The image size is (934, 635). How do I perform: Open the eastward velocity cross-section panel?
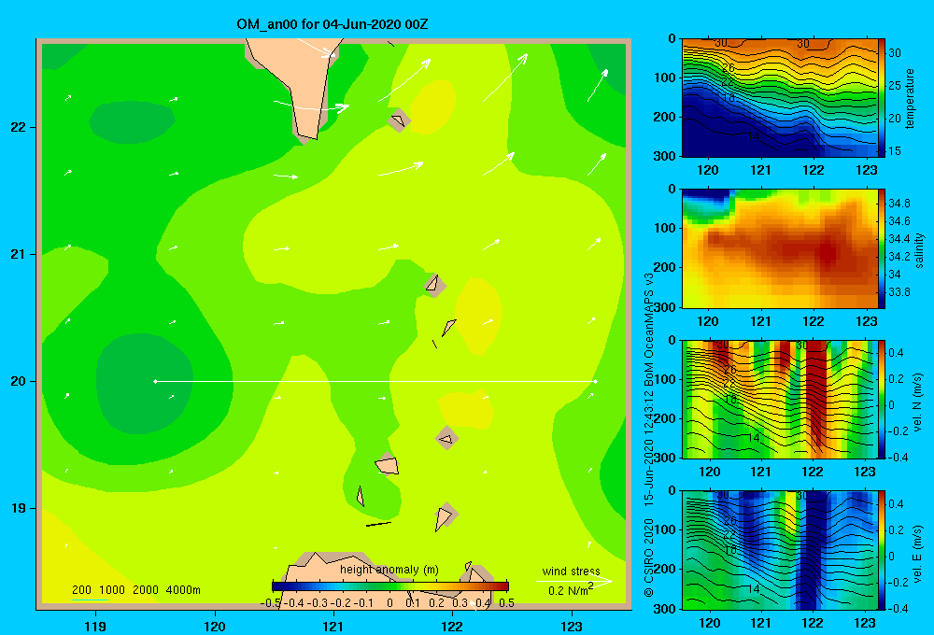point(779,550)
